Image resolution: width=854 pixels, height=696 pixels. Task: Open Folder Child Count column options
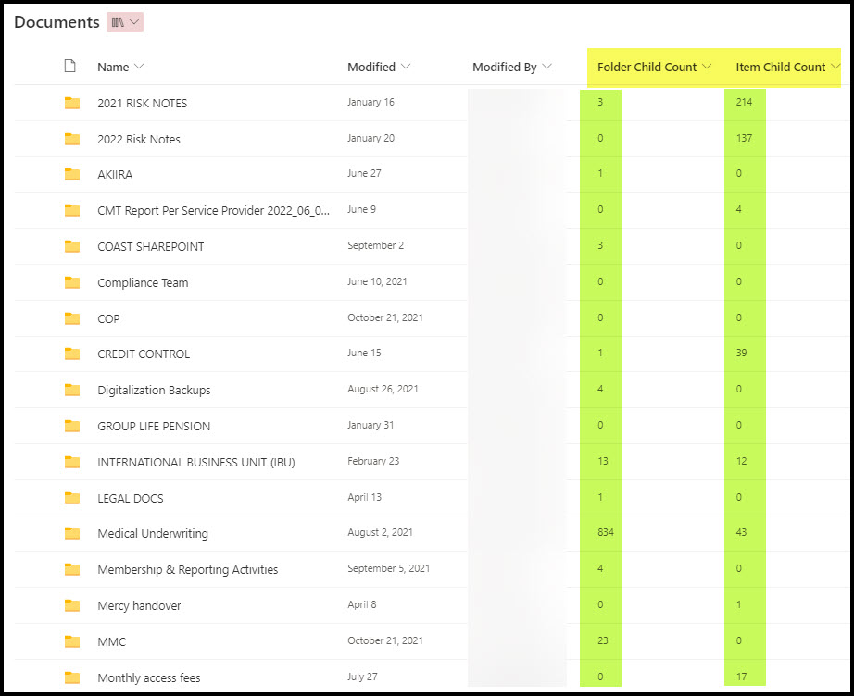[708, 67]
